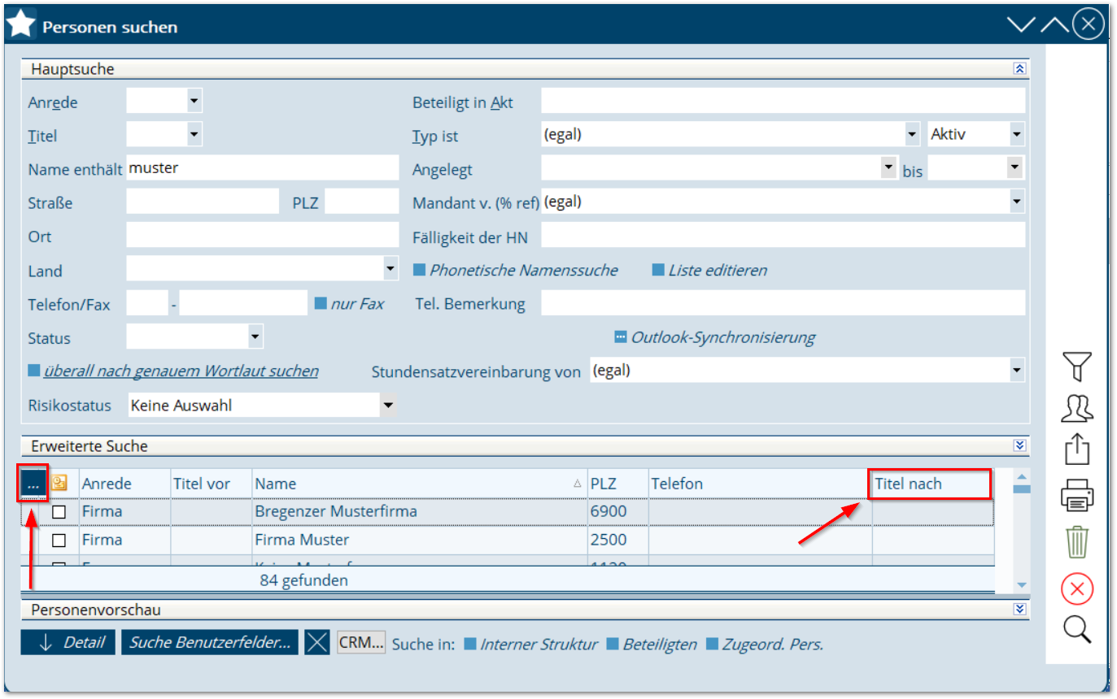Click the results list scroll-up arrow
Screen dimensions: 1117x699
tap(1021, 475)
